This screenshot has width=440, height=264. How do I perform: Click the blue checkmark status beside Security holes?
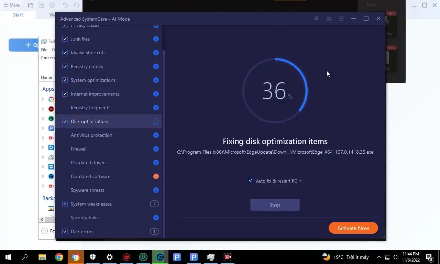[156, 218]
